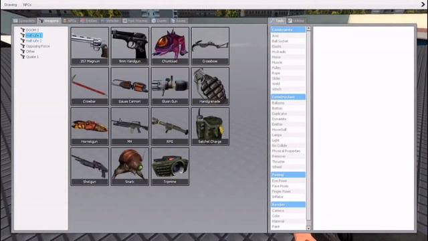Spawn the .357 Magnum weapon
The image size is (428, 241).
point(90,46)
